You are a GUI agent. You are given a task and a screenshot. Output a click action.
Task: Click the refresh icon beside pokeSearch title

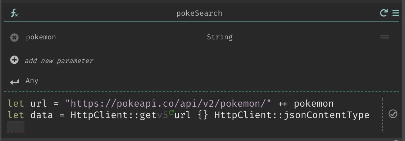tap(384, 13)
